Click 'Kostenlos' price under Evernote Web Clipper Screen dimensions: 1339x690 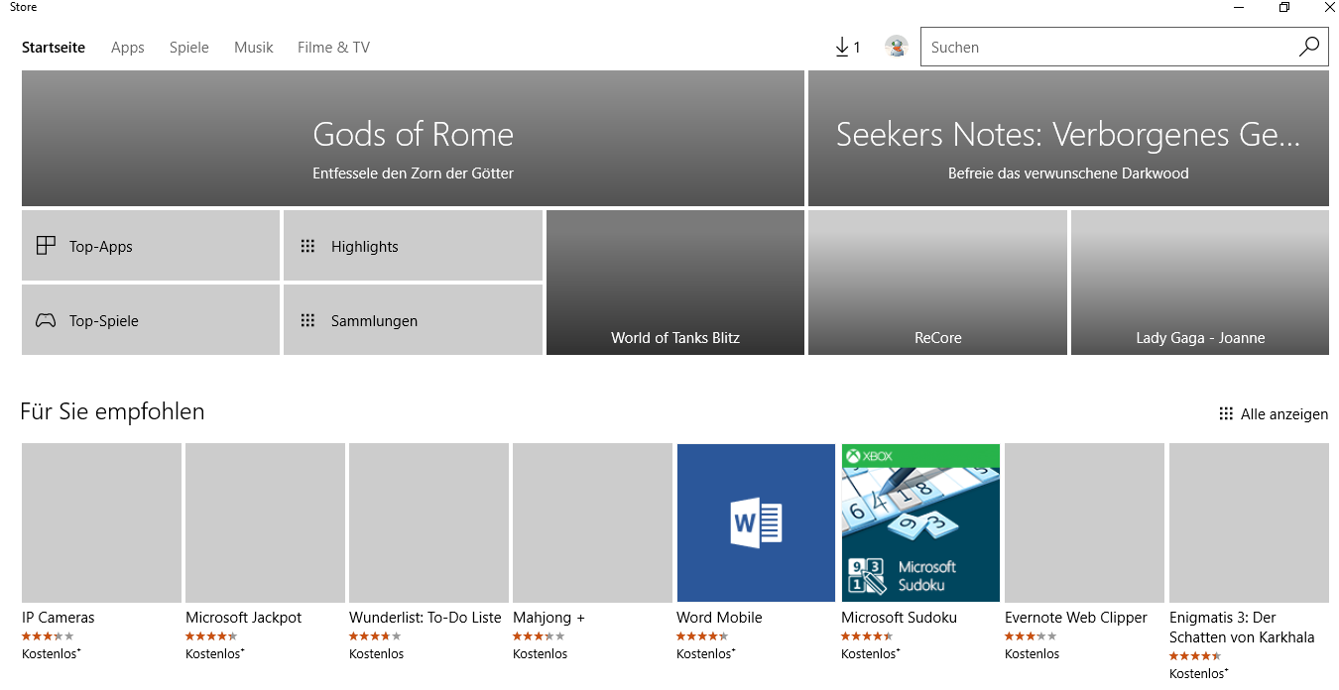pyautogui.click(x=1033, y=654)
